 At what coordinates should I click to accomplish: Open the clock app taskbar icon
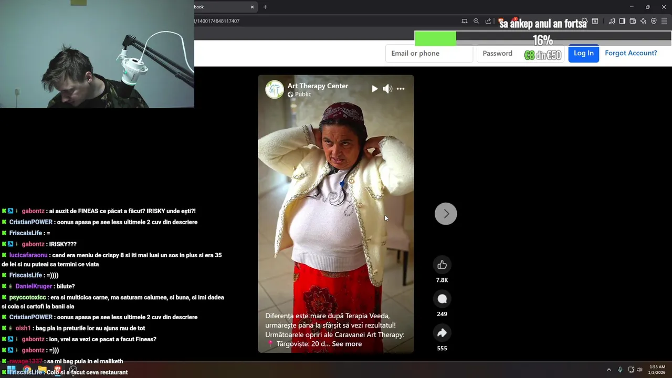point(73,370)
